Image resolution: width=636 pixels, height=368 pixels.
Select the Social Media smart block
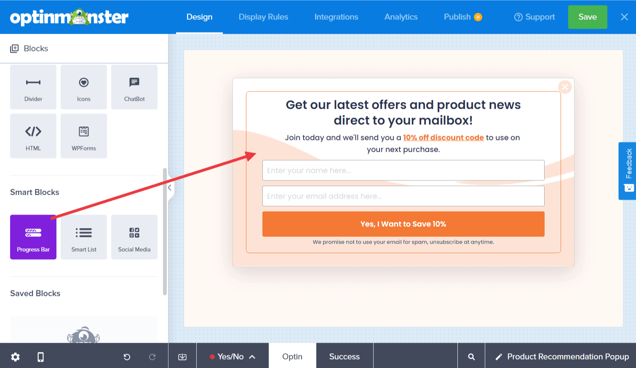click(x=134, y=237)
